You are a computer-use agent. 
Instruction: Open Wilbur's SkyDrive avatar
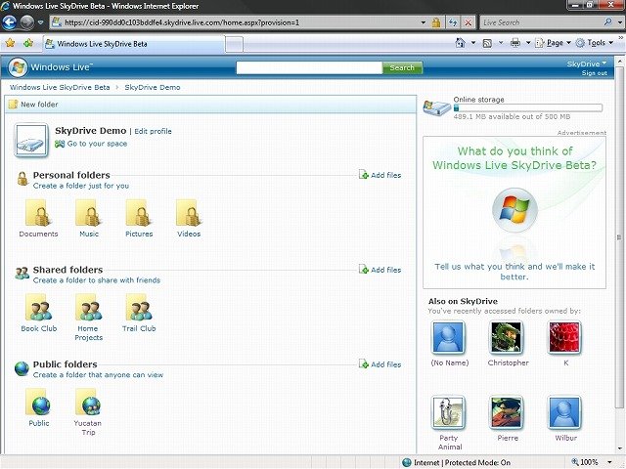click(564, 412)
